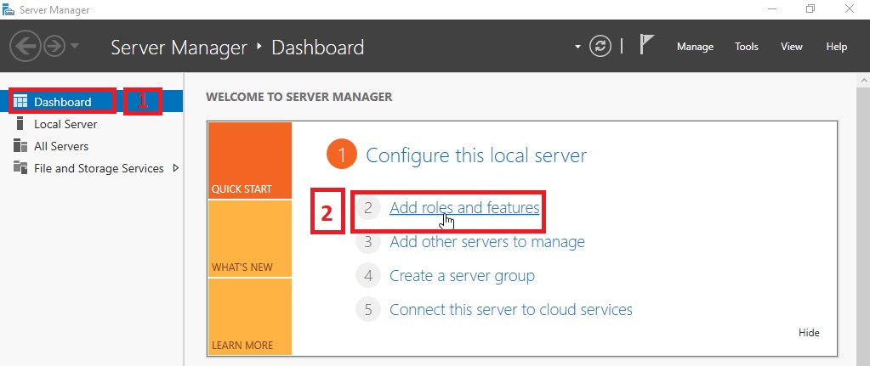Click the Server Manager breadcrumb in the header
This screenshot has width=870, height=366.
point(179,48)
